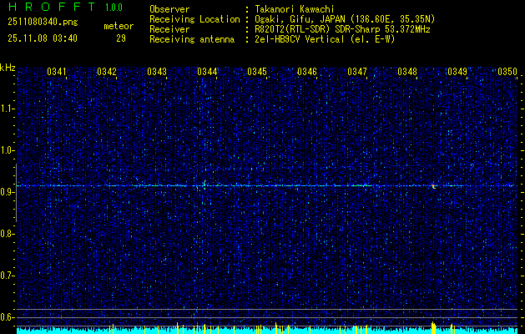Click the meteor count value 29
This screenshot has height=334, width=525.
coord(121,38)
